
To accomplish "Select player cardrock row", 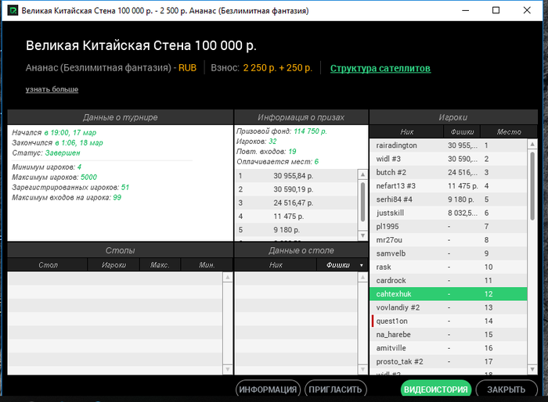I will click(x=448, y=281).
